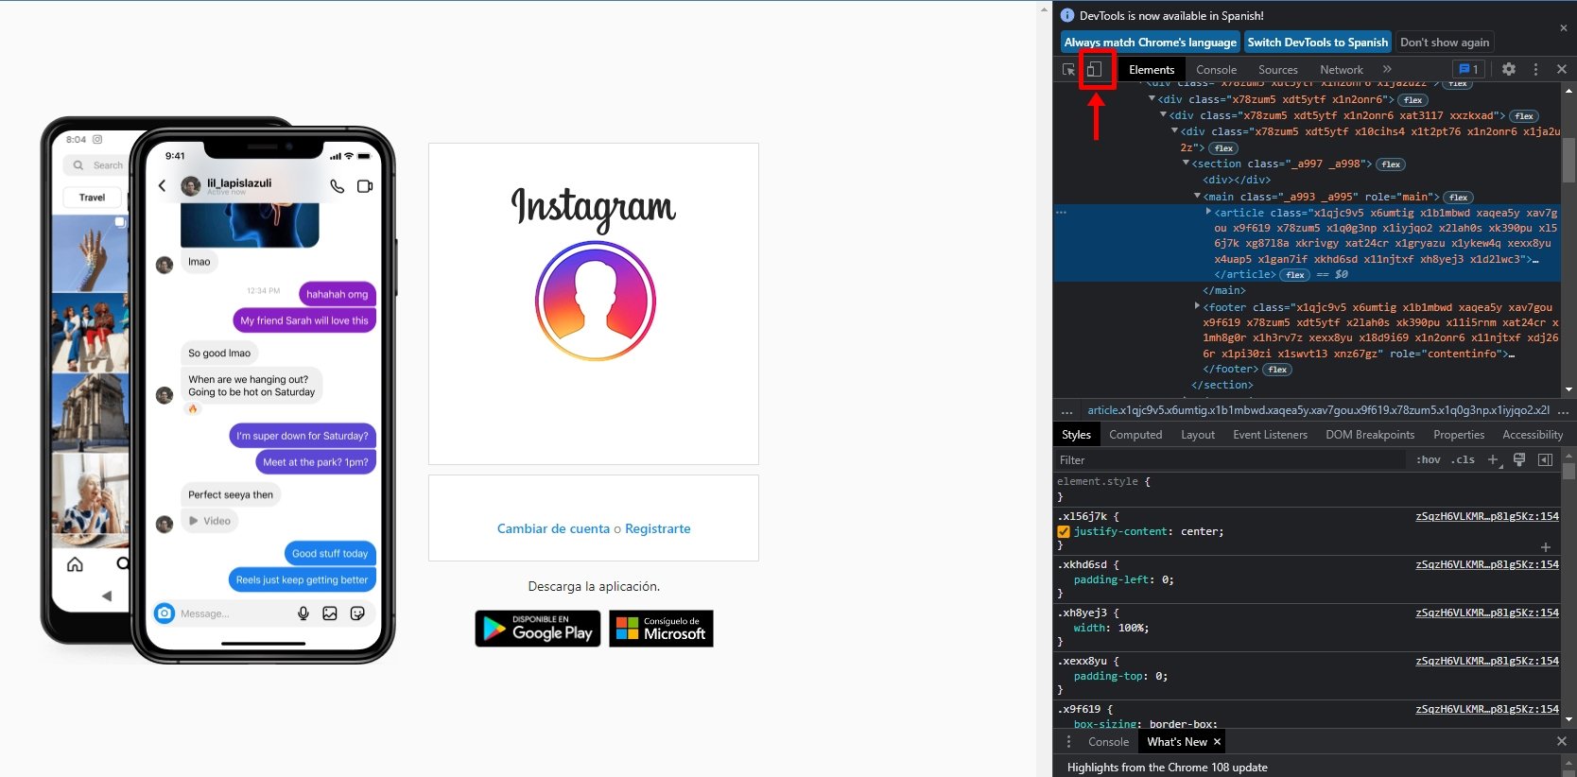1577x777 pixels.
Task: Close the What's New drawer tab
Action: [x=1217, y=742]
